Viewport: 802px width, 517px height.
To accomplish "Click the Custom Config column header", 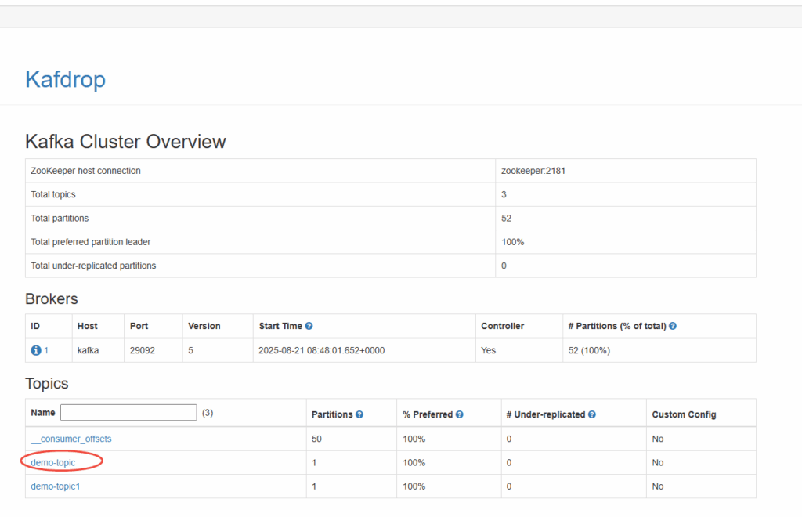I will tap(684, 414).
